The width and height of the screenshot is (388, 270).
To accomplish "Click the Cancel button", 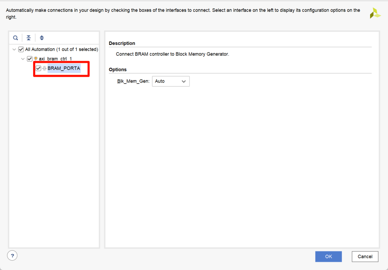I will [x=365, y=256].
